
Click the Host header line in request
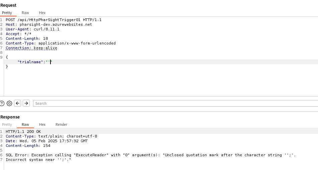48,24
